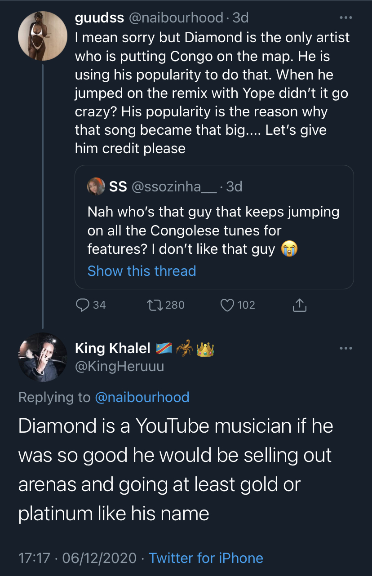Like the tweet with 102 hearts
Screen dimensions: 372x576
(227, 305)
